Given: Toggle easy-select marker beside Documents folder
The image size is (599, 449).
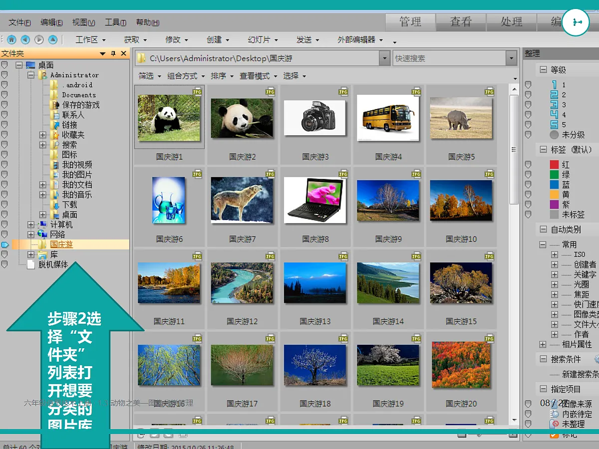Looking at the screenshot, I should [x=4, y=95].
